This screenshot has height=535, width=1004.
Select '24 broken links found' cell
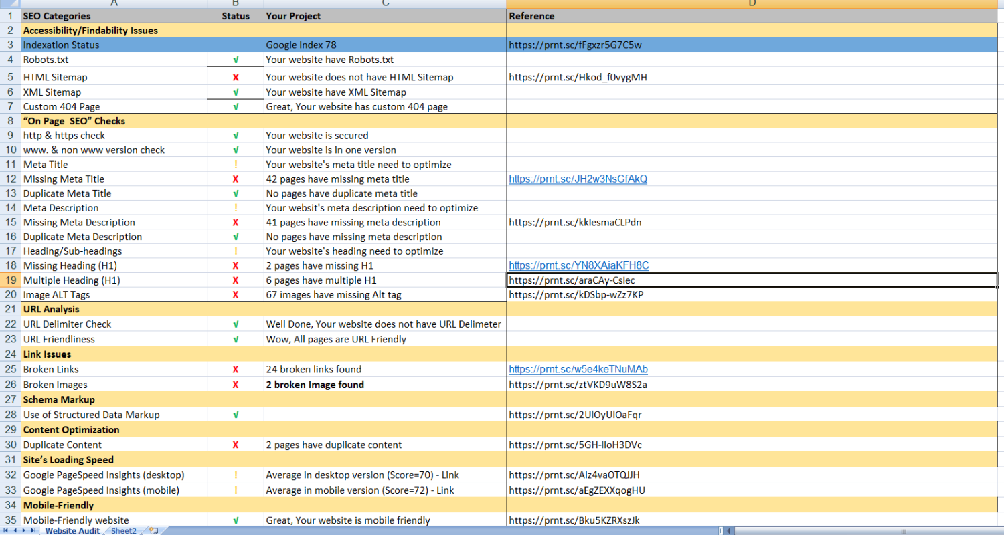click(385, 369)
